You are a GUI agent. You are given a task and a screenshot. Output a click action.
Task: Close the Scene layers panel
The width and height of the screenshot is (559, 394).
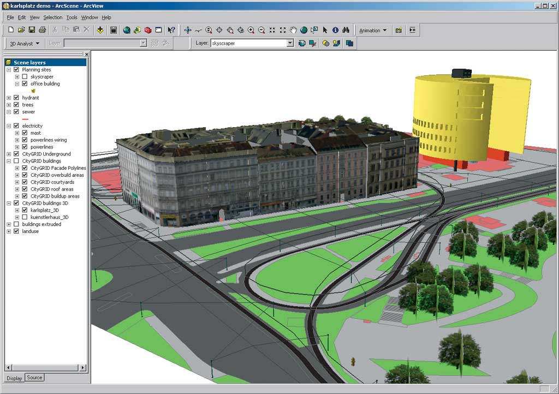pyautogui.click(x=86, y=54)
